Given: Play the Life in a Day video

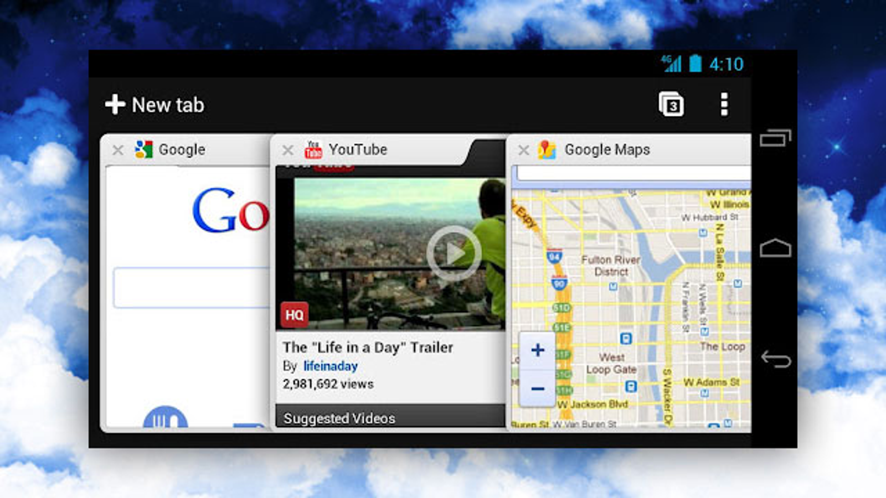Looking at the screenshot, I should pos(454,253).
